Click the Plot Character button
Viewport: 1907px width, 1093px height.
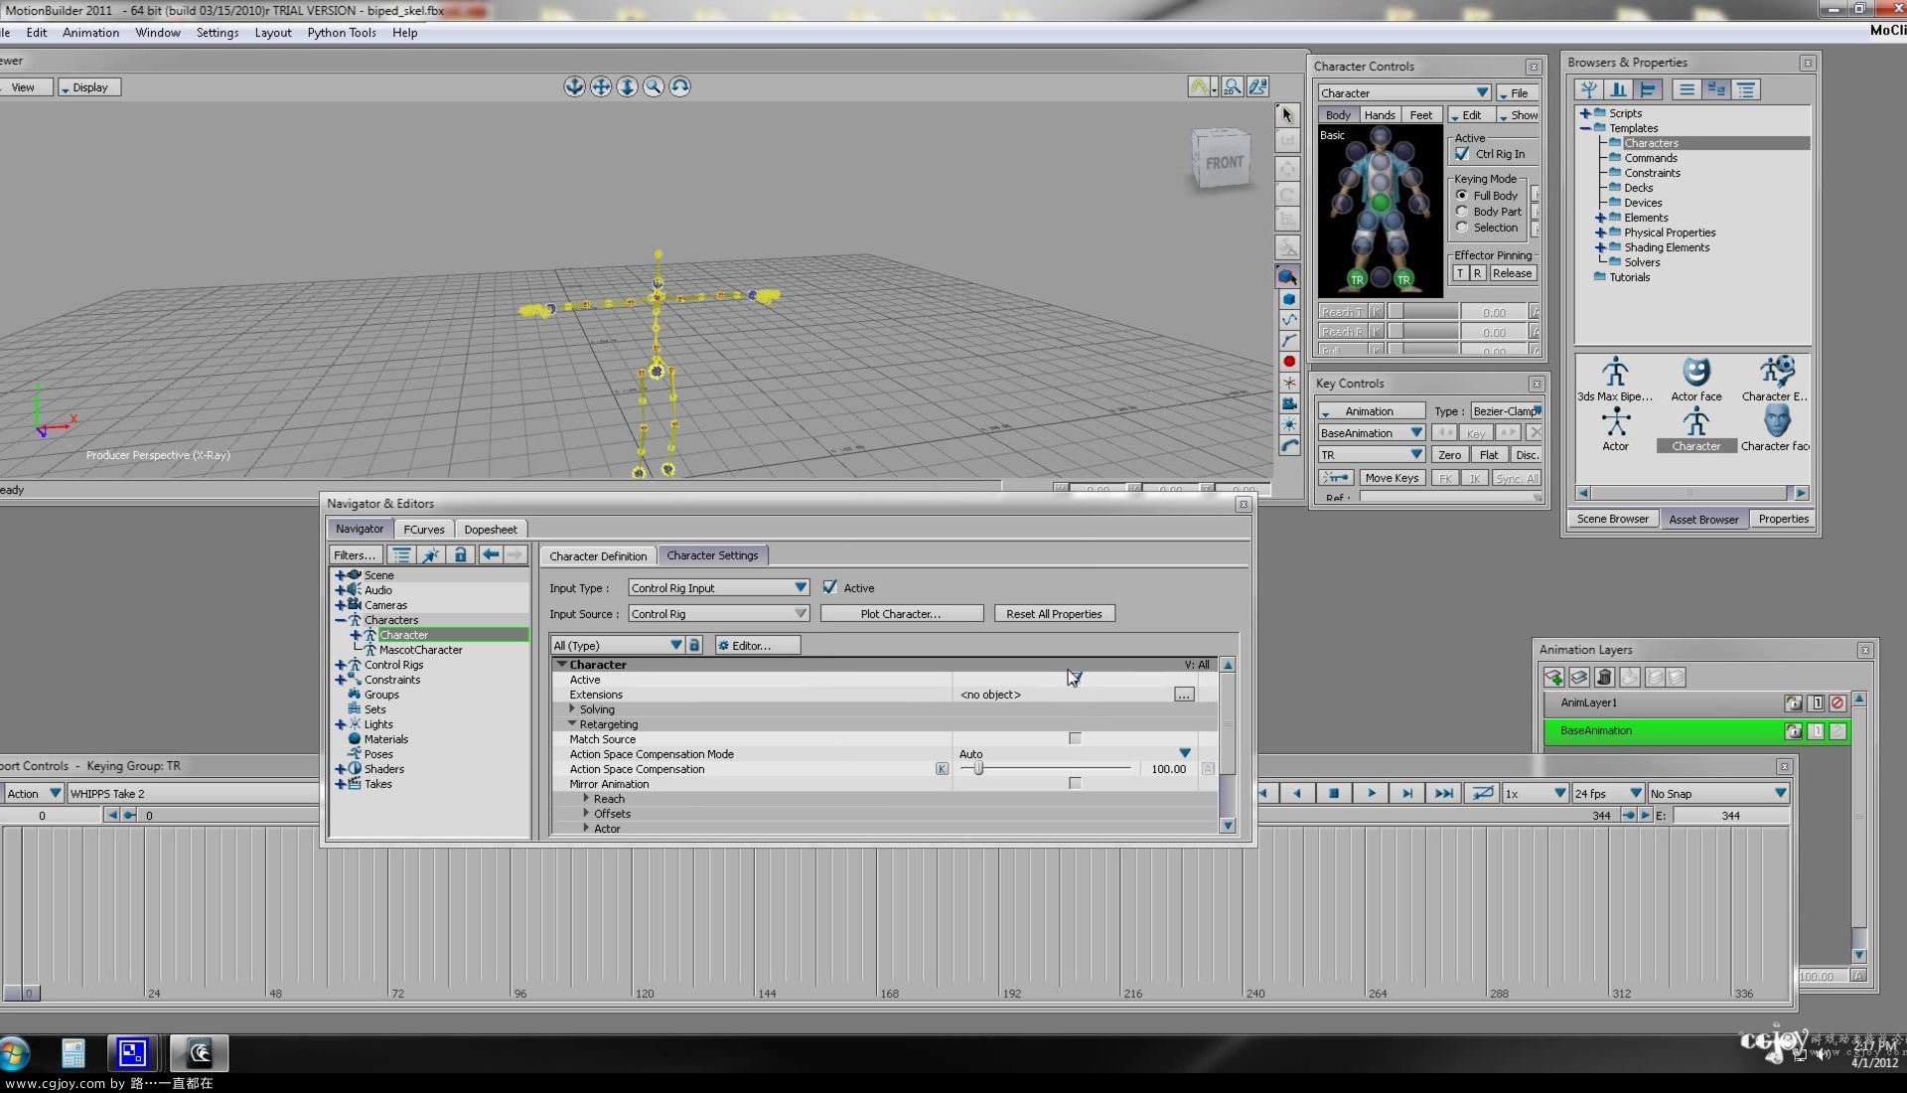tap(899, 613)
